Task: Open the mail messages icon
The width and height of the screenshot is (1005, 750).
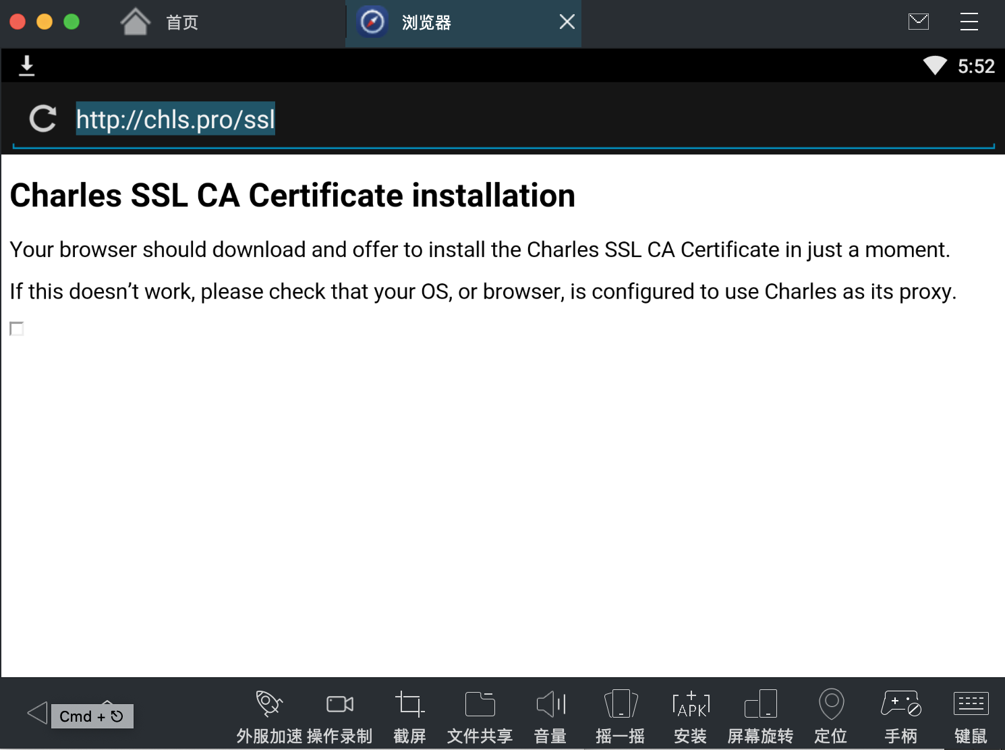Action: pos(919,22)
